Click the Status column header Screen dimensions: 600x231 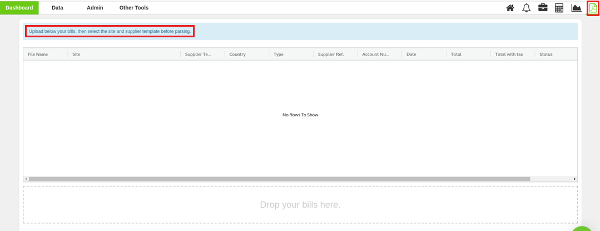click(x=546, y=55)
